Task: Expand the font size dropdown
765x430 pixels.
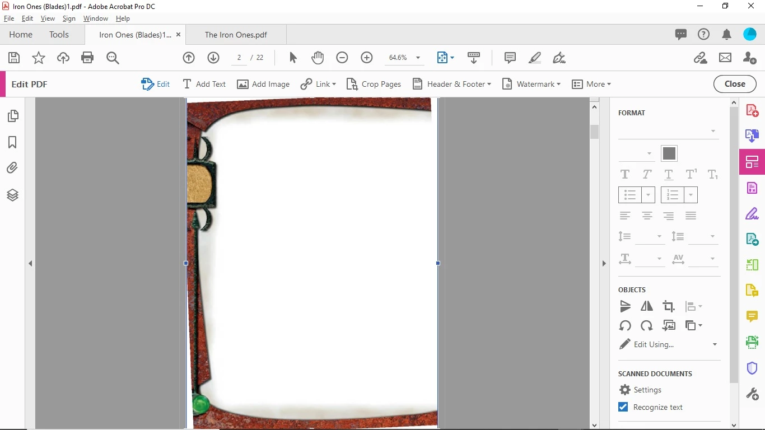Action: (649, 153)
